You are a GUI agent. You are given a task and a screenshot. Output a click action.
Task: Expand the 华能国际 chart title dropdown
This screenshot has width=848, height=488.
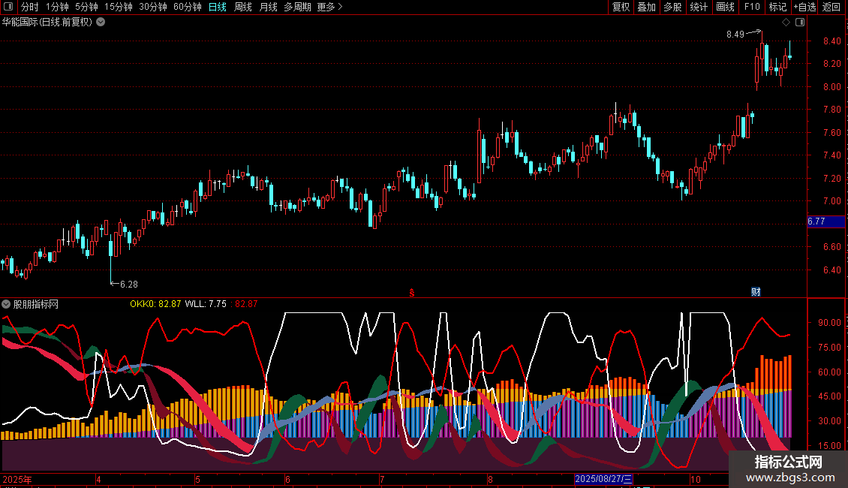[x=101, y=23]
